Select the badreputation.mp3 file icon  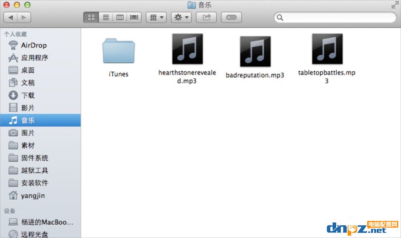coord(255,51)
